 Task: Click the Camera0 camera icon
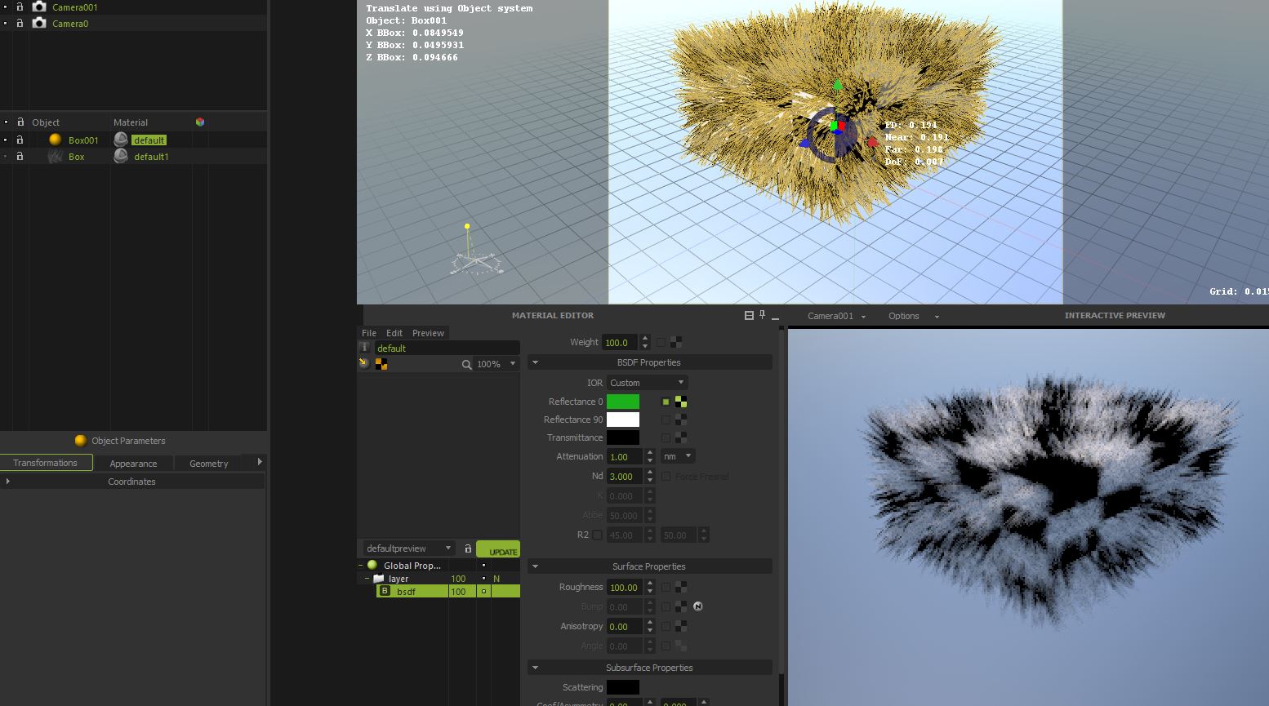[38, 23]
